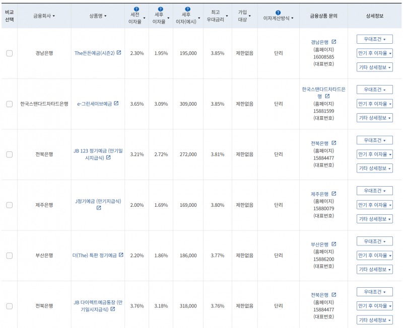Open 제주은행 homepage external link icon
Screen dimensions: 403x328
pyautogui.click(x=334, y=194)
